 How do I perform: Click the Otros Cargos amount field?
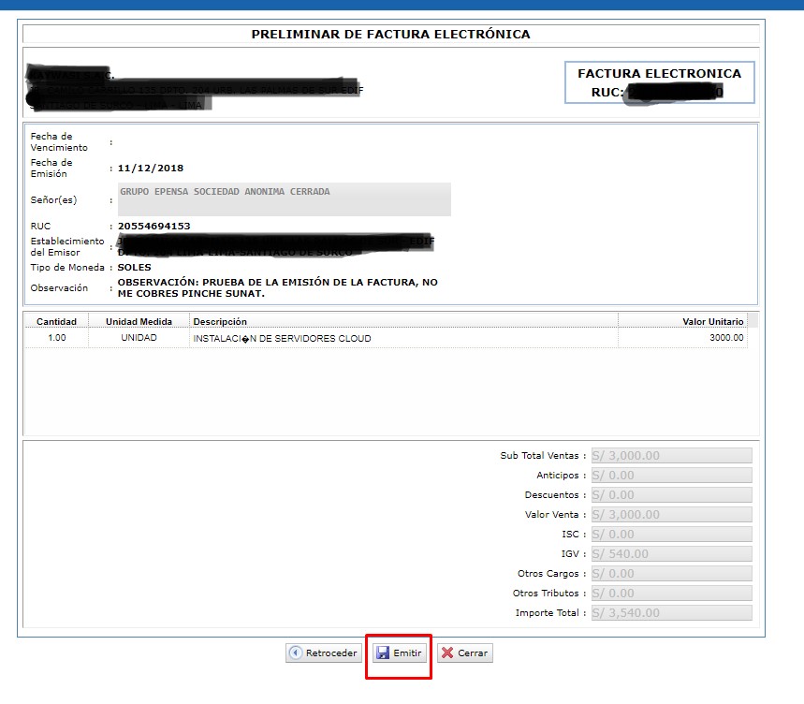671,573
